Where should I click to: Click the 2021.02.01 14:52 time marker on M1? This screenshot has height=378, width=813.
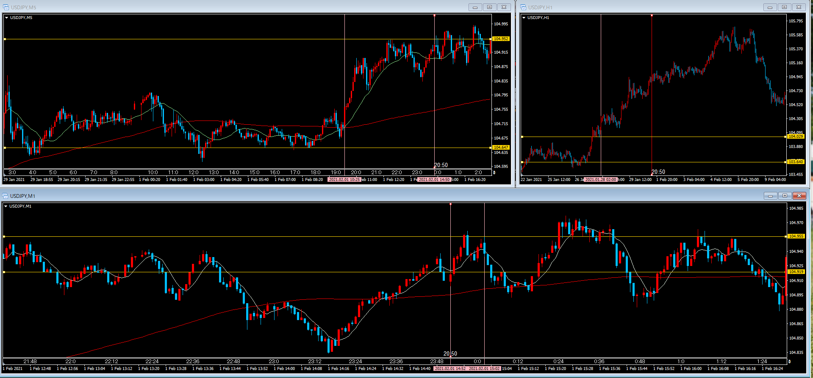450,369
